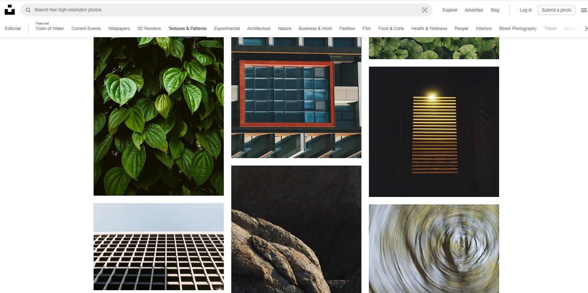This screenshot has width=588, height=293.
Task: Select the People tab
Action: (461, 28)
